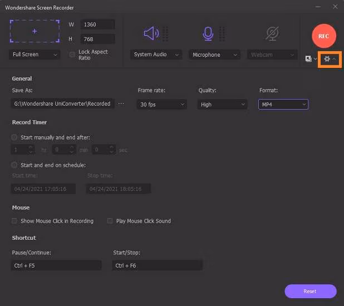Image resolution: width=344 pixels, height=306 pixels.
Task: Click the Start/Stop shortcut field
Action: click(x=158, y=265)
